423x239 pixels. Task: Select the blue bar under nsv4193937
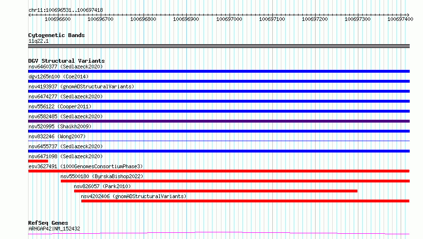(x=219, y=91)
